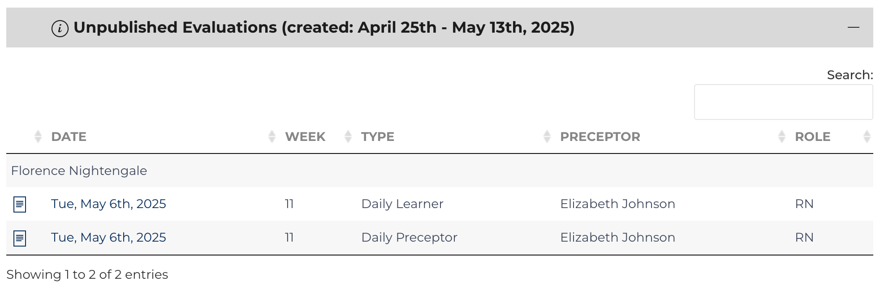Click sort arrows just left of TYPE header
Screen dimensions: 880x298
(x=348, y=136)
